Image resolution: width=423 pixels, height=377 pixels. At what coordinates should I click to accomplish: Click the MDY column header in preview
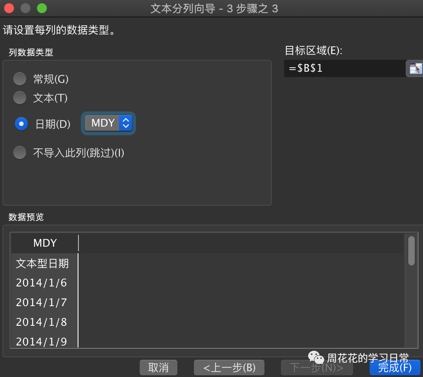(x=45, y=243)
